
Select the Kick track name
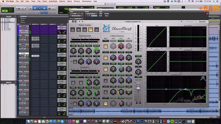coord(23,35)
